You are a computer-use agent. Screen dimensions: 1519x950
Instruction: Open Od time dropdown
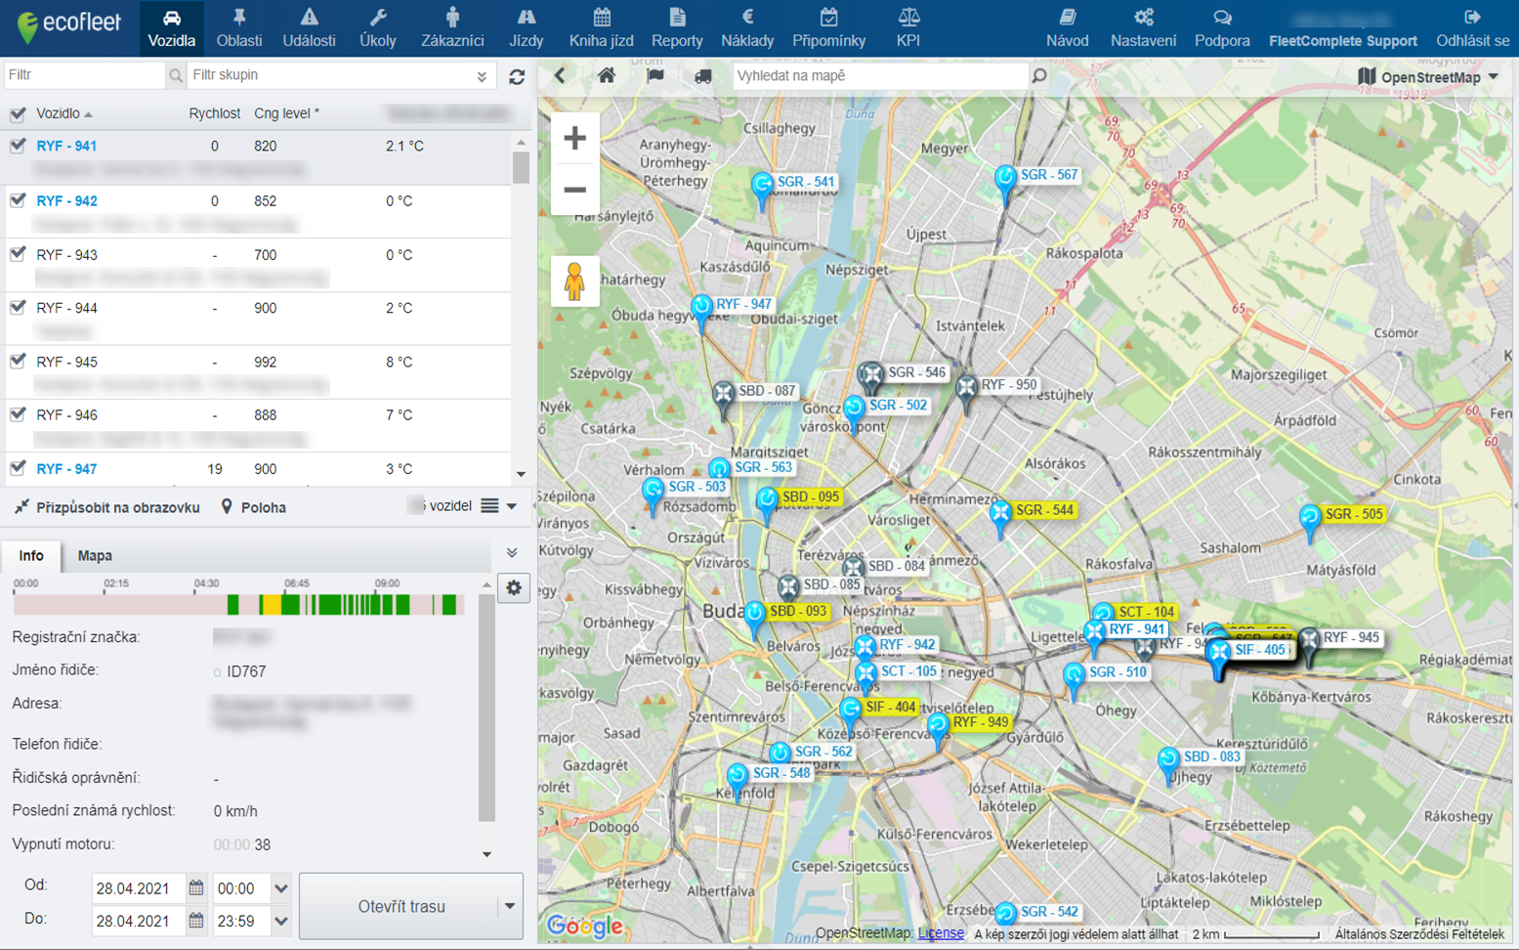pyautogui.click(x=281, y=888)
